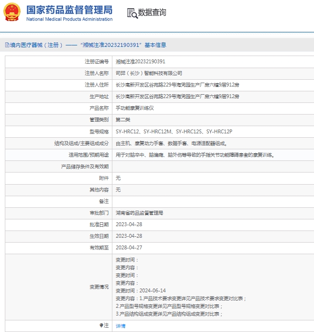The image size is (314, 332).
Task: Click the 注册人住所 address value
Action: [x=177, y=85]
